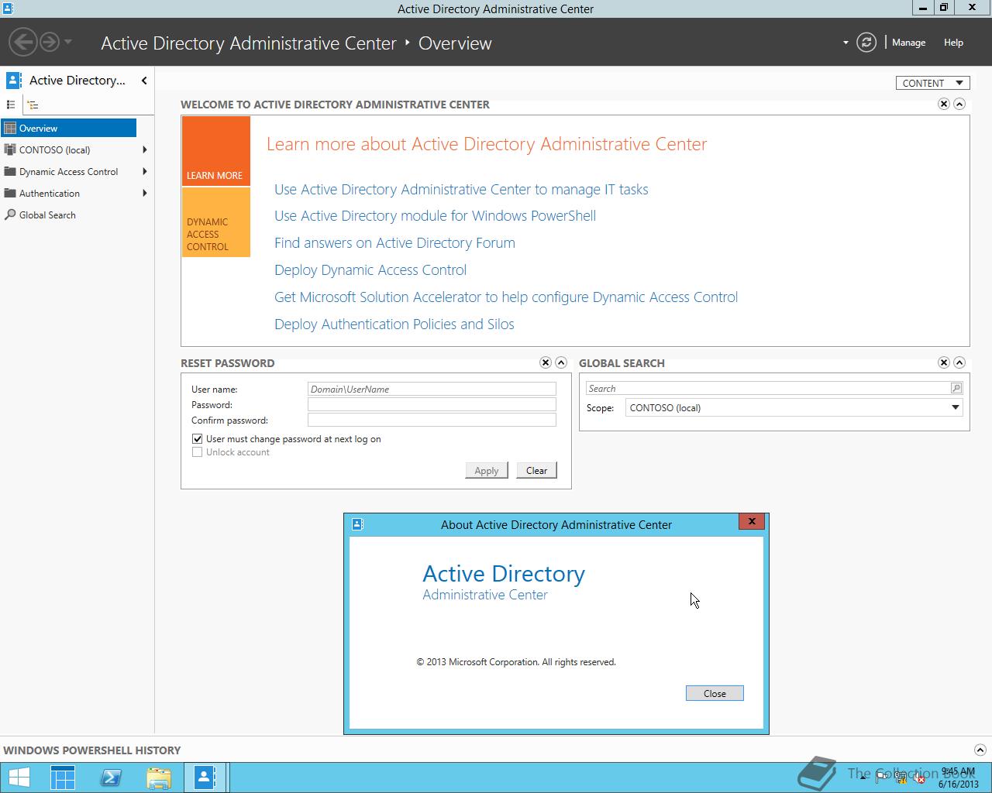Select the DYNAMIC ACCESS CONTROL tile
This screenshot has width=992, height=793.
pyautogui.click(x=216, y=222)
